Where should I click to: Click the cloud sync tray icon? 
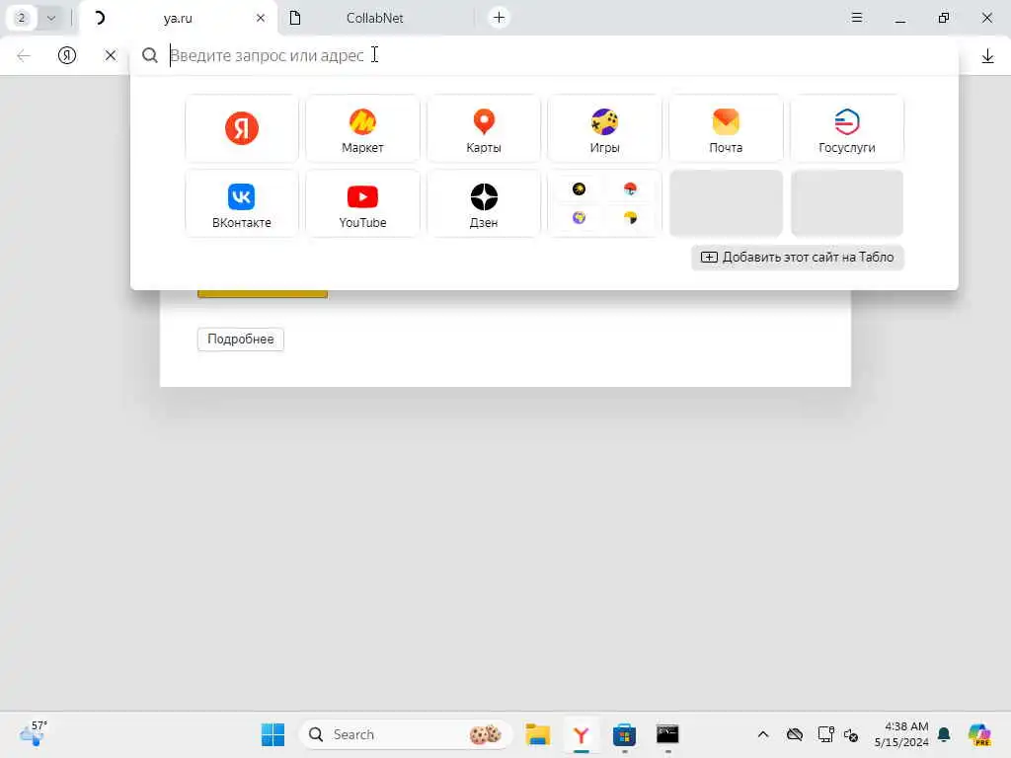795,734
